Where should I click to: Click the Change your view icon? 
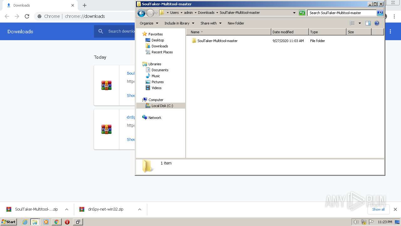pos(352,23)
